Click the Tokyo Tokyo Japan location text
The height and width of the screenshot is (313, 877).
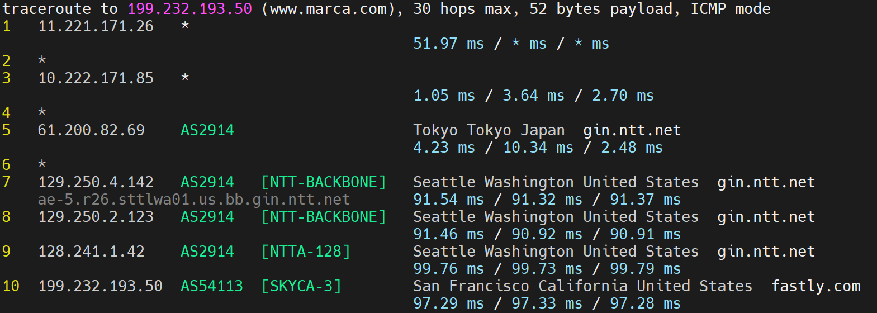489,130
